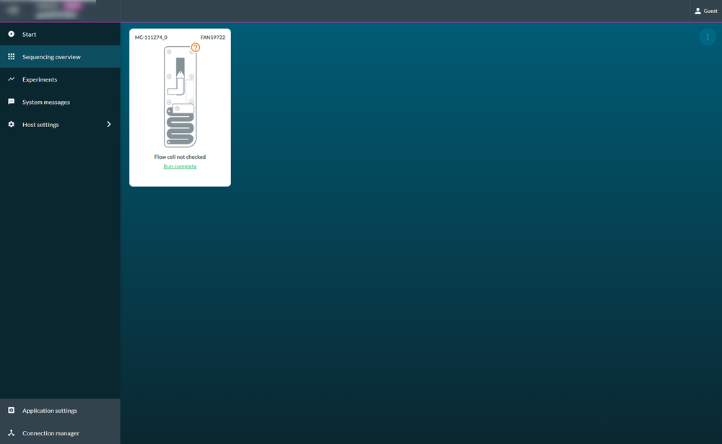Image resolution: width=722 pixels, height=444 pixels.
Task: Click the Start play icon in sidebar
Action: [x=11, y=34]
